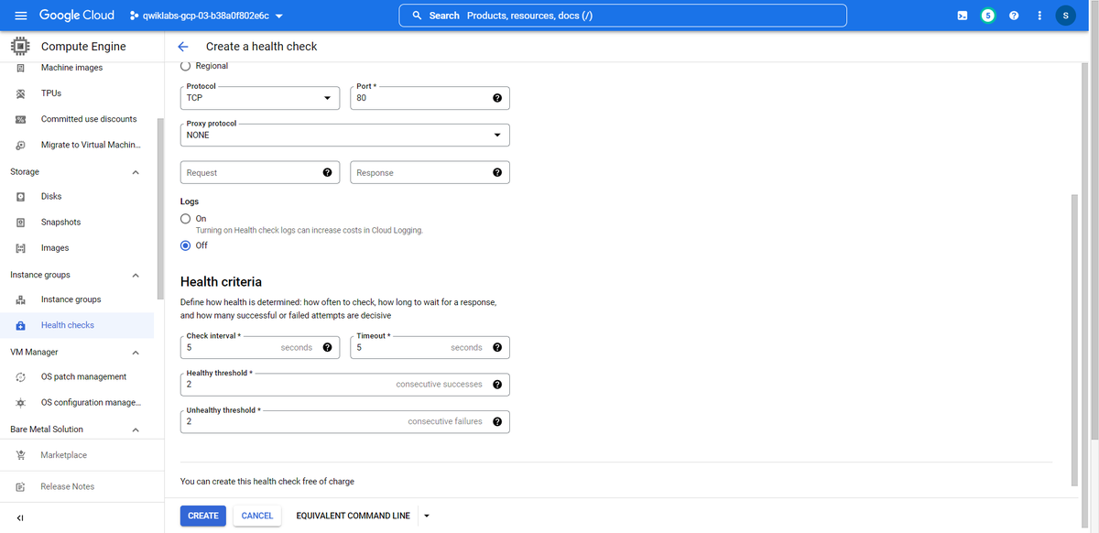Click the Marketplace cart icon
The height and width of the screenshot is (533, 1099).
click(x=20, y=455)
